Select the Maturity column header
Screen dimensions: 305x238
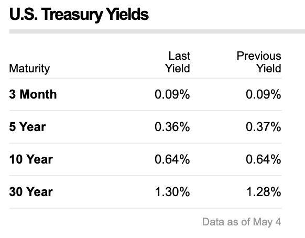29,69
